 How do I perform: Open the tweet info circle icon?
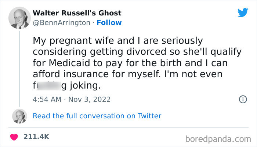click(x=242, y=99)
